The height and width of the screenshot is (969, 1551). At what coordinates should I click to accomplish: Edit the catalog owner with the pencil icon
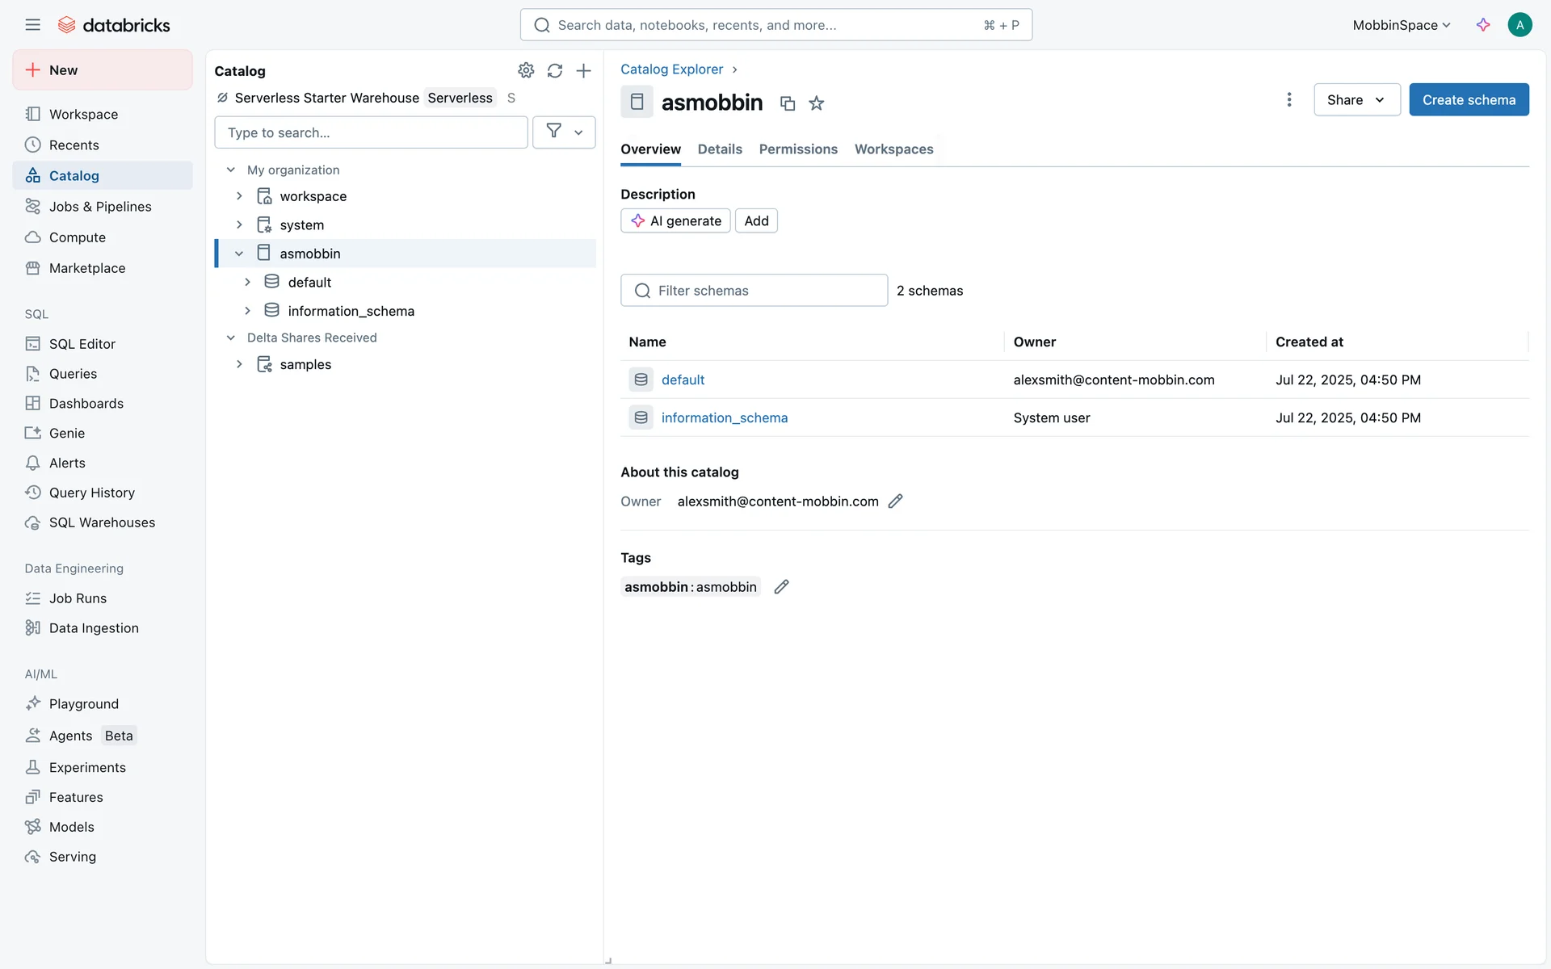tap(895, 501)
